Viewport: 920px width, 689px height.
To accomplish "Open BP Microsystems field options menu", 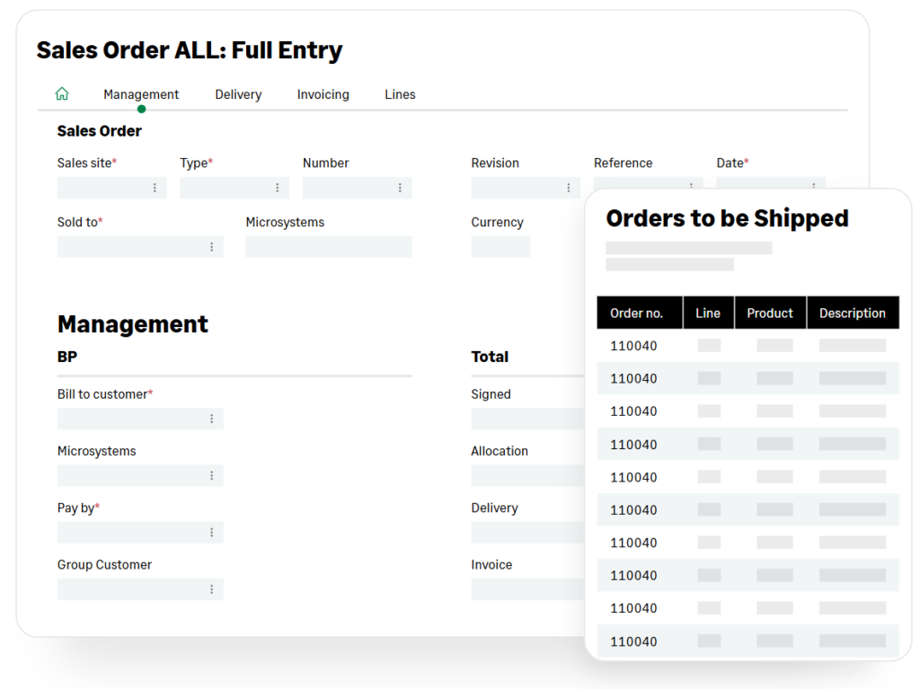I will point(212,475).
